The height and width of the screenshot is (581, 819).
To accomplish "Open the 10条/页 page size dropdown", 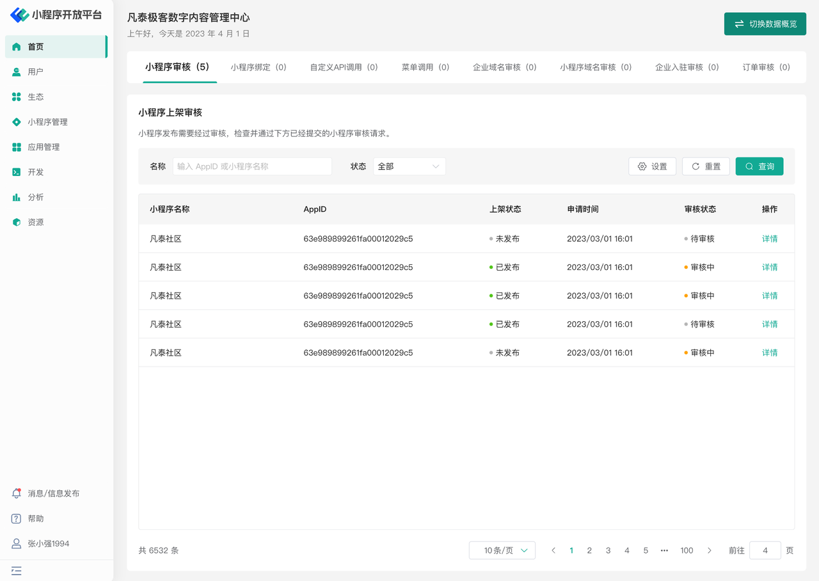I will (x=502, y=550).
